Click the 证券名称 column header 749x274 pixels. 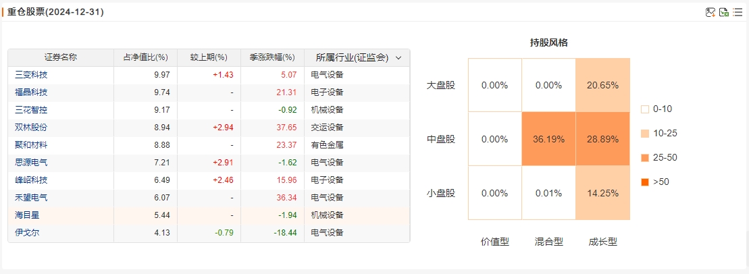[x=61, y=58]
